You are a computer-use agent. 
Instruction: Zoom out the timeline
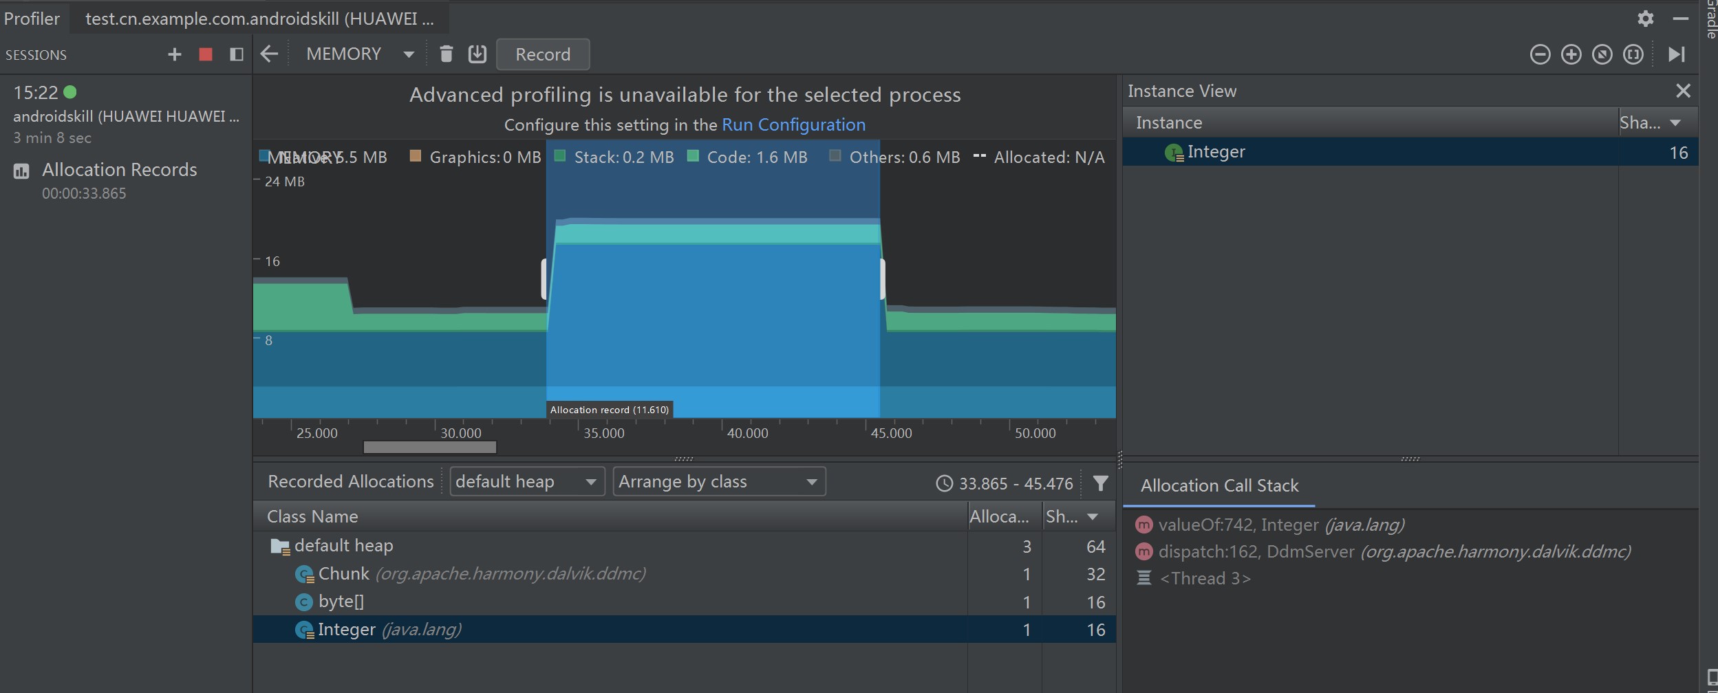coord(1540,54)
